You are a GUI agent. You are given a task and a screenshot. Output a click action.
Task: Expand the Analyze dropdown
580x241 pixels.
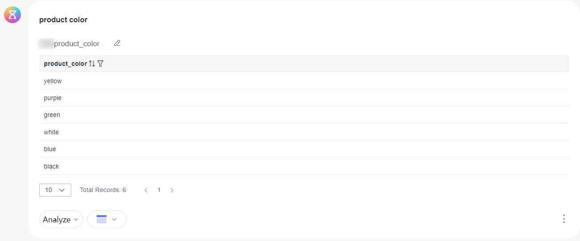[61, 219]
